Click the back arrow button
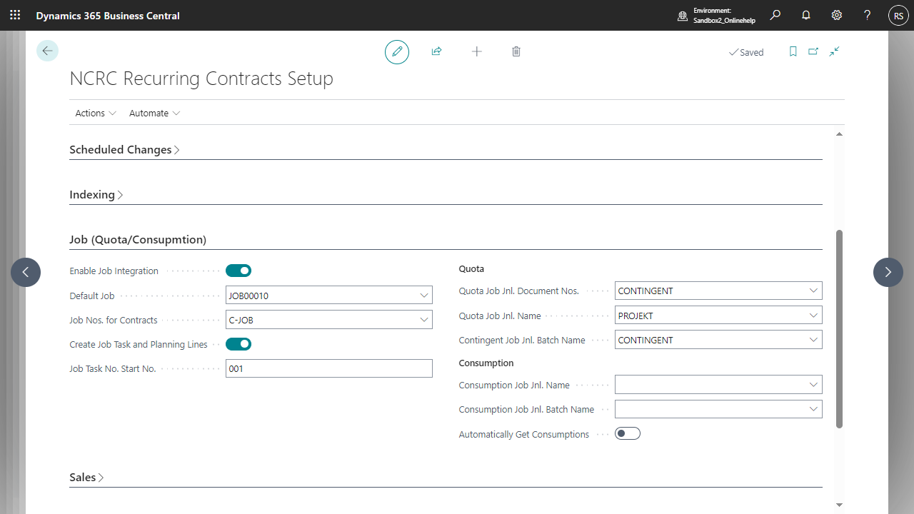This screenshot has width=914, height=514. (x=47, y=51)
